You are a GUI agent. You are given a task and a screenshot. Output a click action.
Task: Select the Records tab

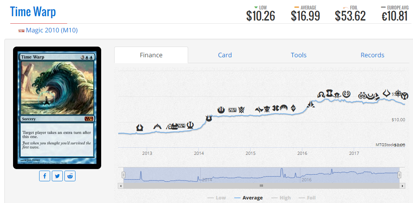pyautogui.click(x=372, y=55)
